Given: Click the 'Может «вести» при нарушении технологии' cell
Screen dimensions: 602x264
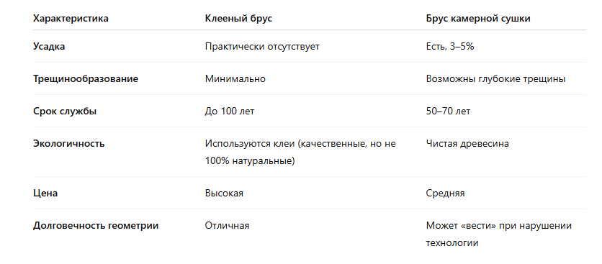Looking at the screenshot, I should [x=499, y=234].
